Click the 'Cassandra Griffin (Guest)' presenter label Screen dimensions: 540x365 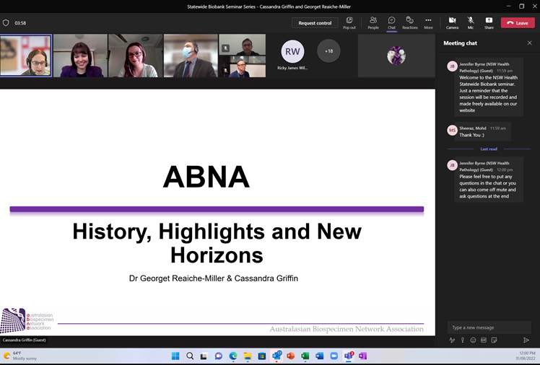[24, 340]
